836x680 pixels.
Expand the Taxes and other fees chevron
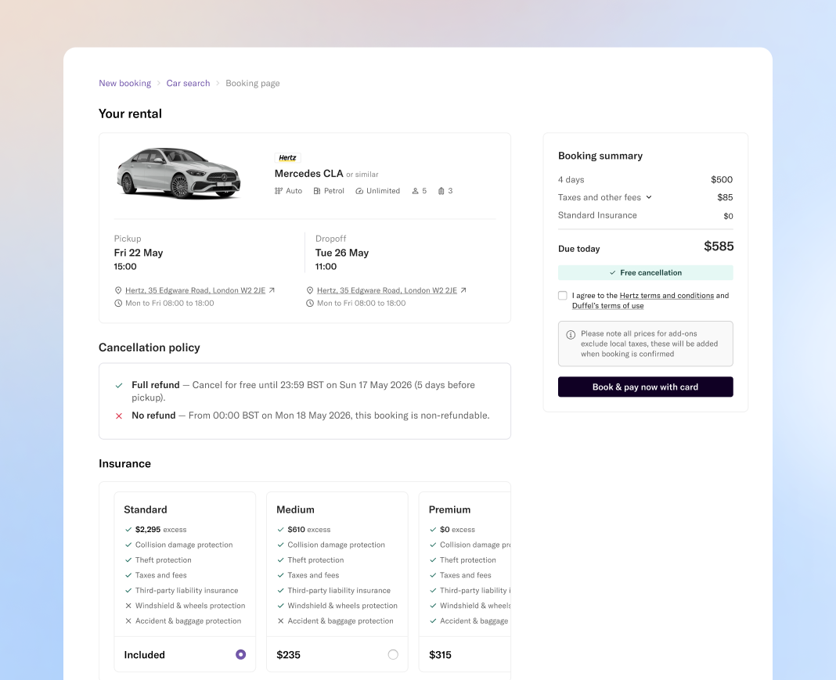[649, 197]
